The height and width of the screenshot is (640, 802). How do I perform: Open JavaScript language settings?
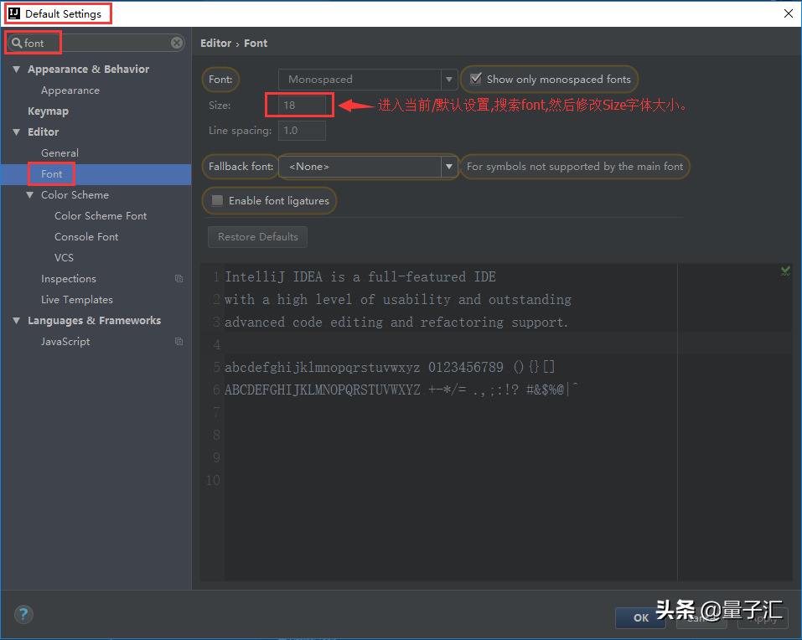[65, 342]
